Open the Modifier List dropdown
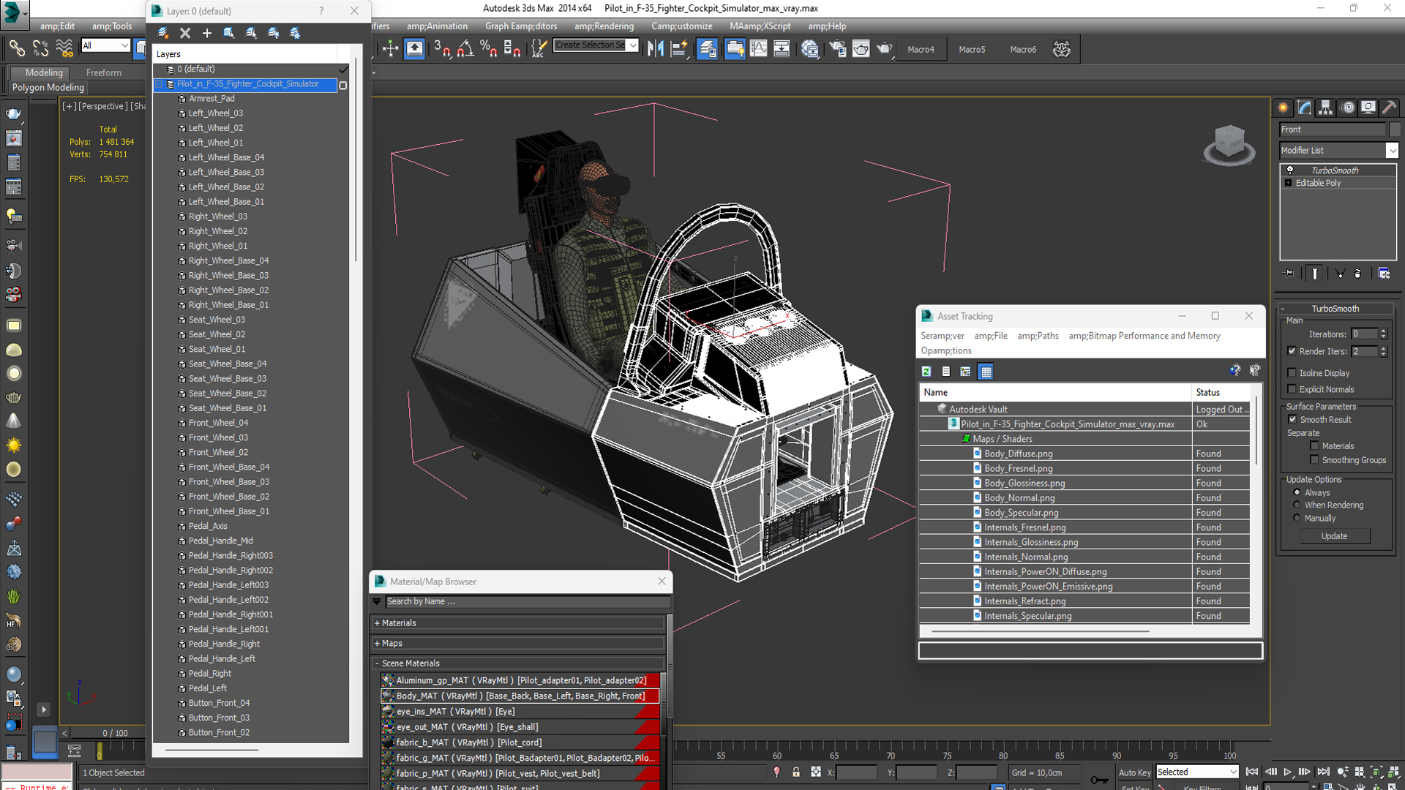Viewport: 1405px width, 790px height. coord(1392,150)
